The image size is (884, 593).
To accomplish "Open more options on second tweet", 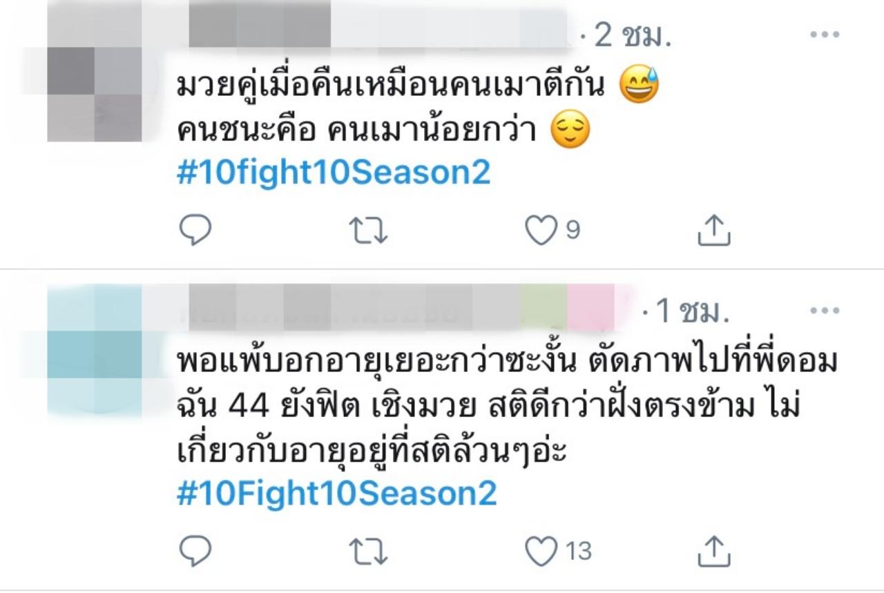I will pyautogui.click(x=825, y=311).
